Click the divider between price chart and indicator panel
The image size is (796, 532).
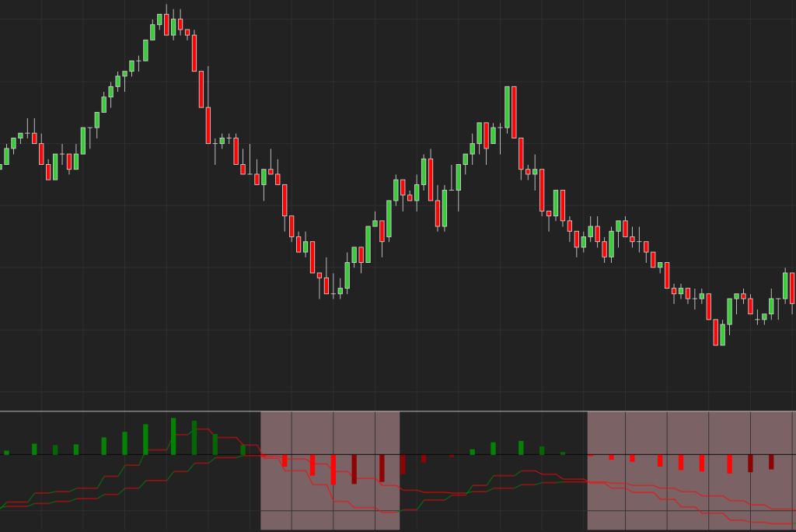tap(398, 411)
